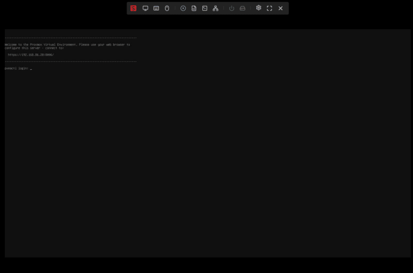
Task: Open the Wake-on-LAN network icon
Action: [216, 8]
